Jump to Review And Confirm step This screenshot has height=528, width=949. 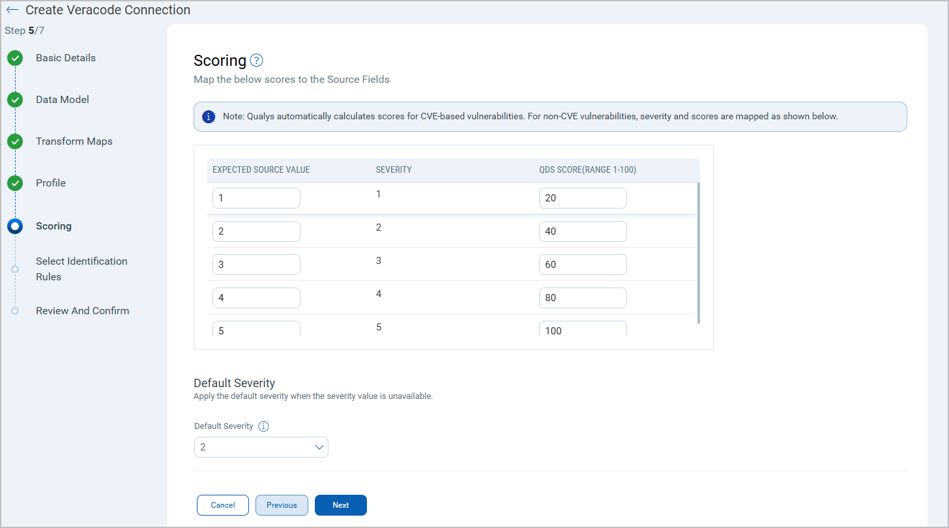(82, 311)
